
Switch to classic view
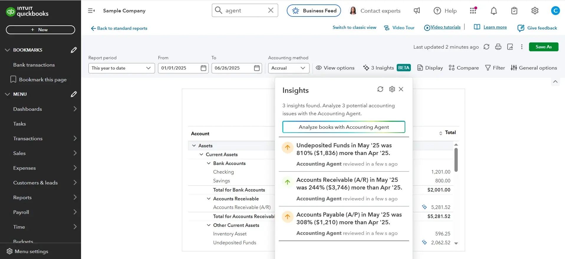(x=354, y=27)
